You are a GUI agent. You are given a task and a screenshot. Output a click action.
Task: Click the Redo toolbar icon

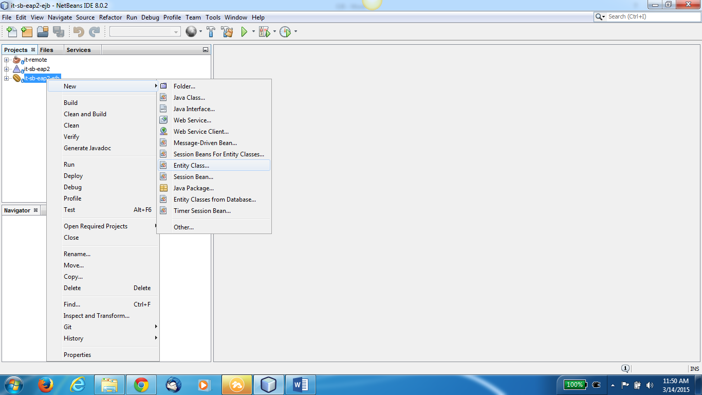tap(94, 32)
